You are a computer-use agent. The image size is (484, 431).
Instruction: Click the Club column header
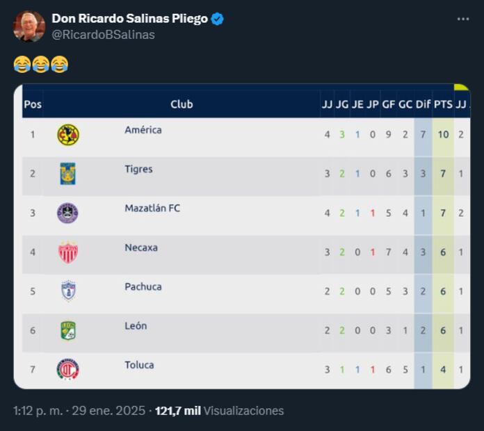click(x=181, y=104)
